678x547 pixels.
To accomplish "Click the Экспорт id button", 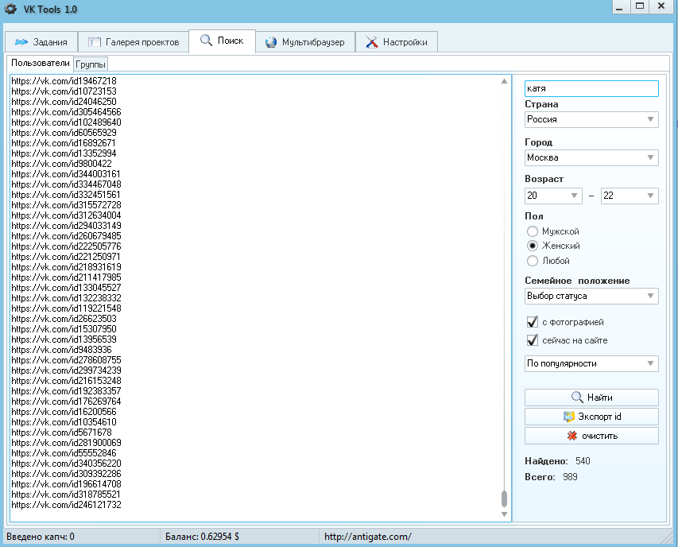I will 591,417.
